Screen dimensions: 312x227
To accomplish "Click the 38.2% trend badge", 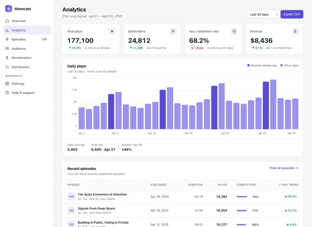I will 291,196.
